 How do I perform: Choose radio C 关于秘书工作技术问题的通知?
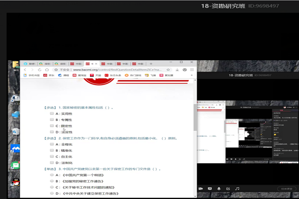click(52, 187)
